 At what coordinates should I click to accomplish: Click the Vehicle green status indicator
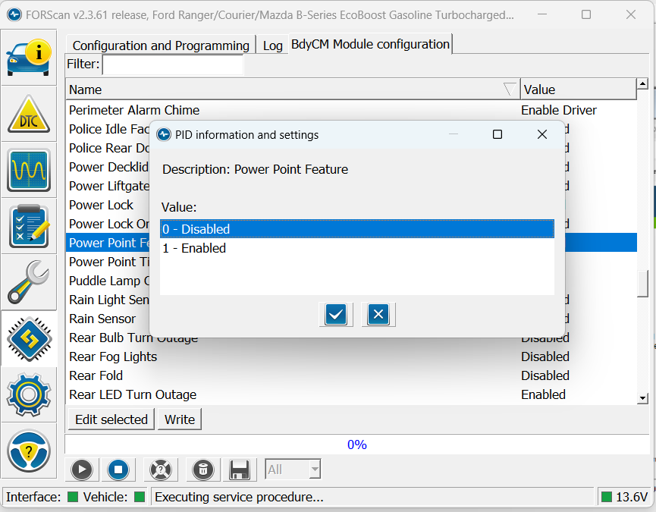pyautogui.click(x=140, y=497)
